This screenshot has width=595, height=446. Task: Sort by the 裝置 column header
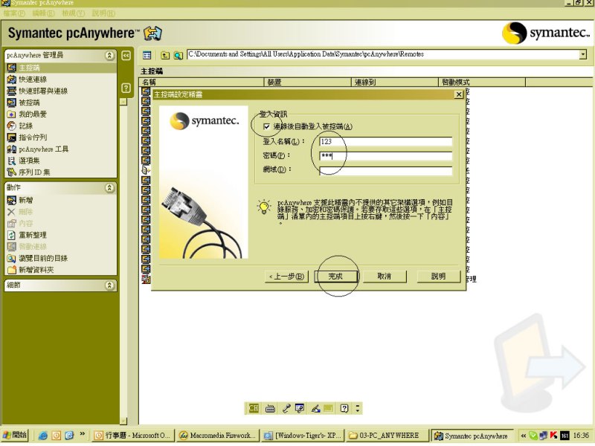tap(307, 82)
